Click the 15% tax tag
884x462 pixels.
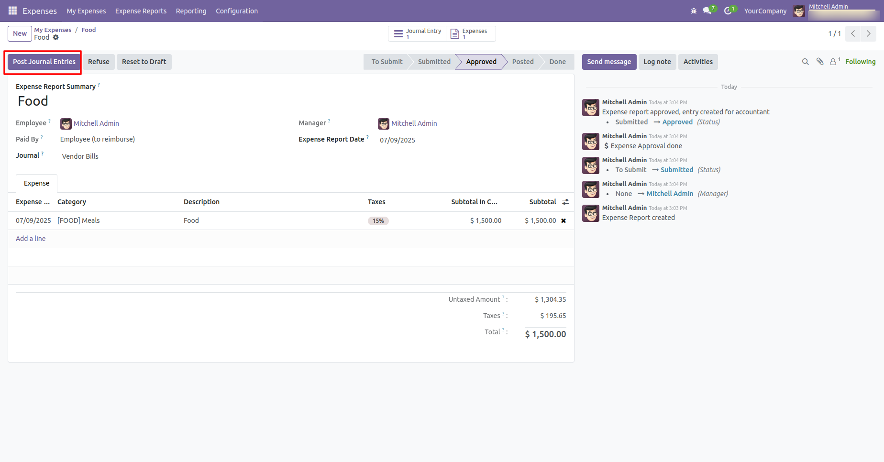[378, 221]
